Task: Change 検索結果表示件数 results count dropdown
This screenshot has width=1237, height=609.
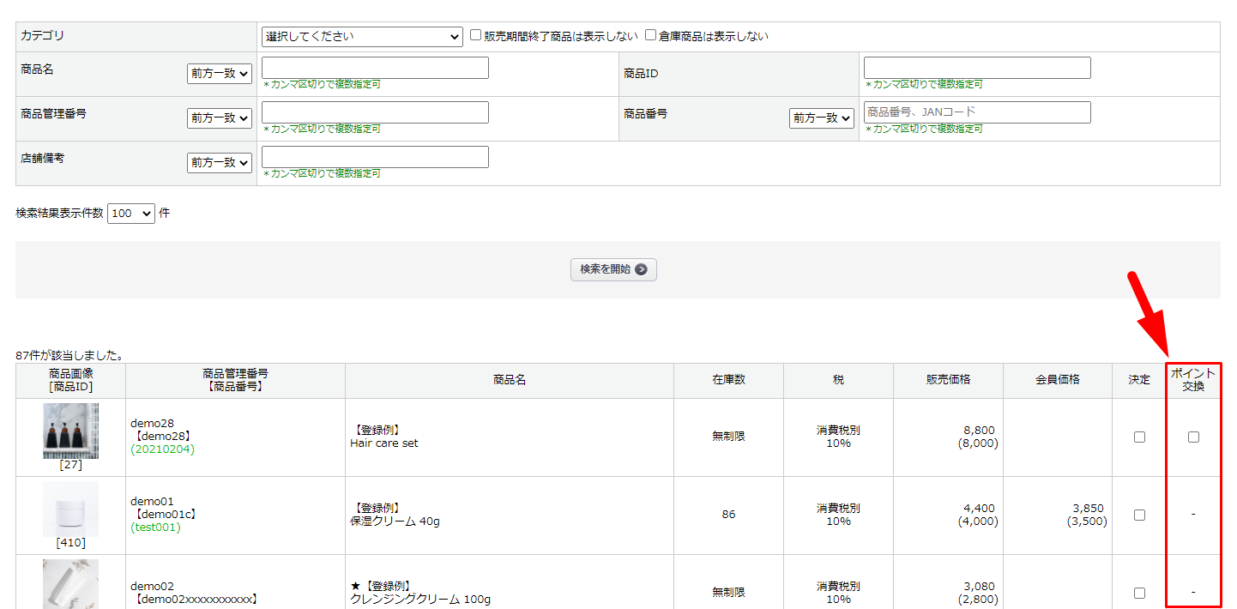Action: point(131,214)
